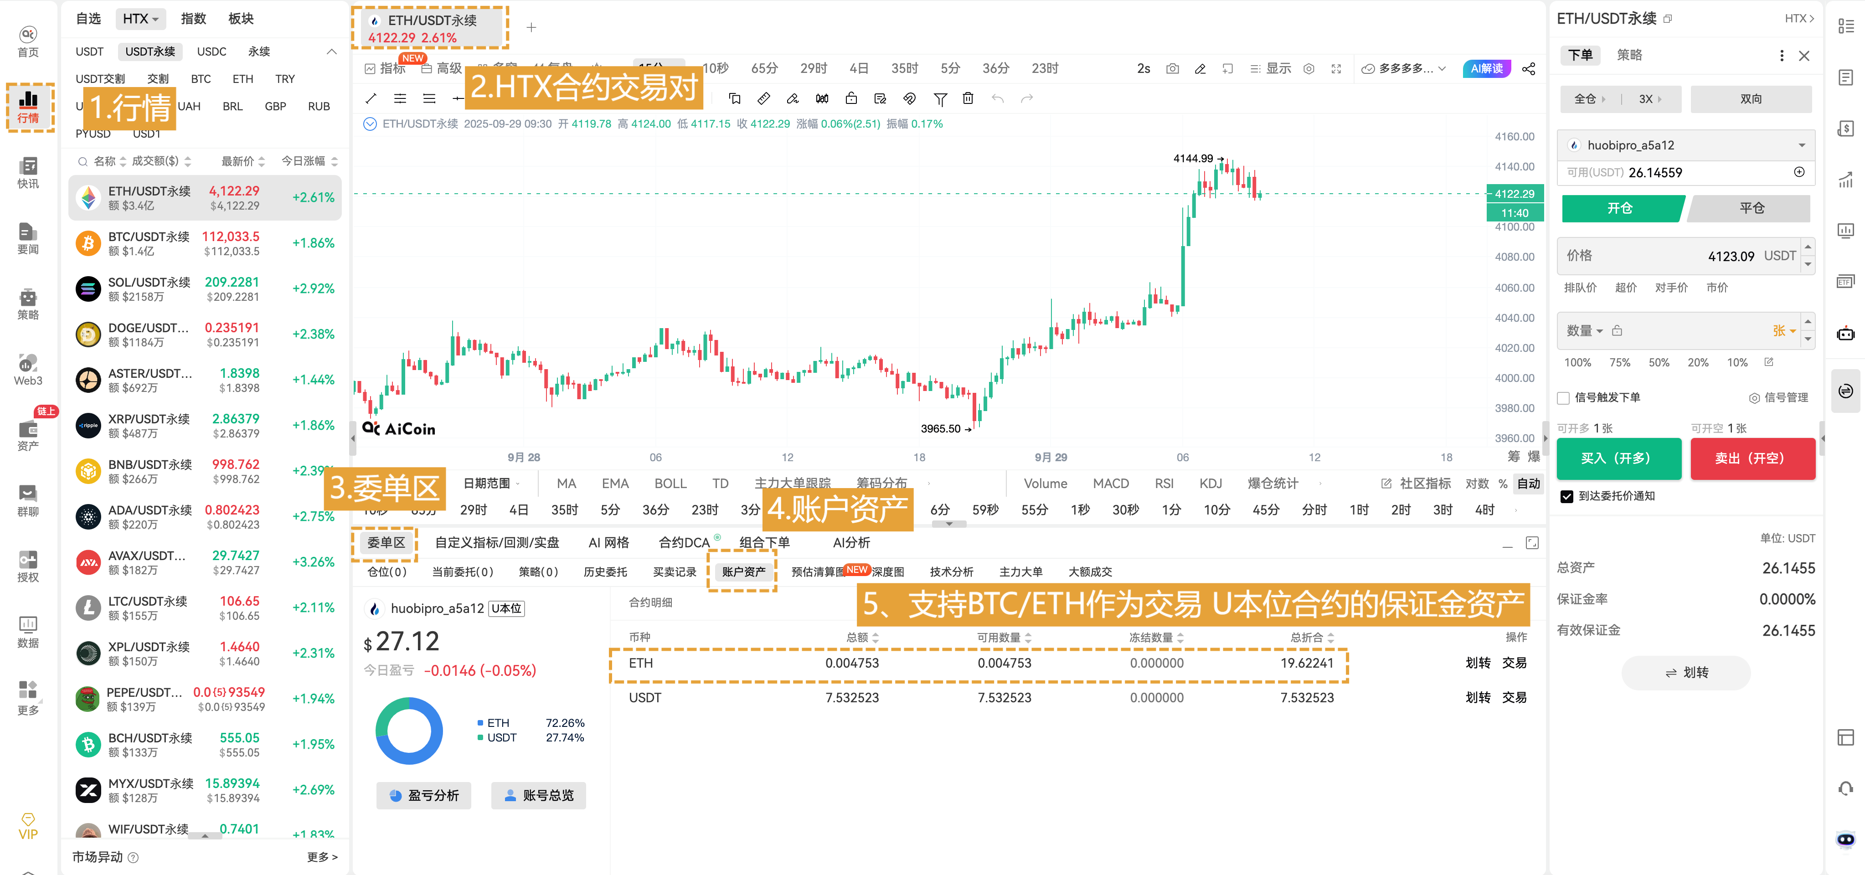Enter fullscreen chart mode icon
Image resolution: width=1865 pixels, height=875 pixels.
[1336, 69]
